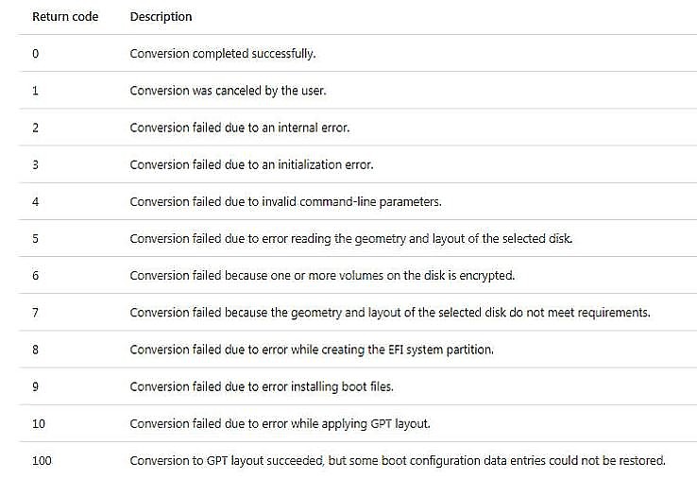Click invalid command-line parameters description
The width and height of the screenshot is (697, 479).
coord(286,201)
